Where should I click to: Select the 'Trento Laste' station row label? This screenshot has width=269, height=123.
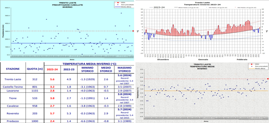click(13, 79)
